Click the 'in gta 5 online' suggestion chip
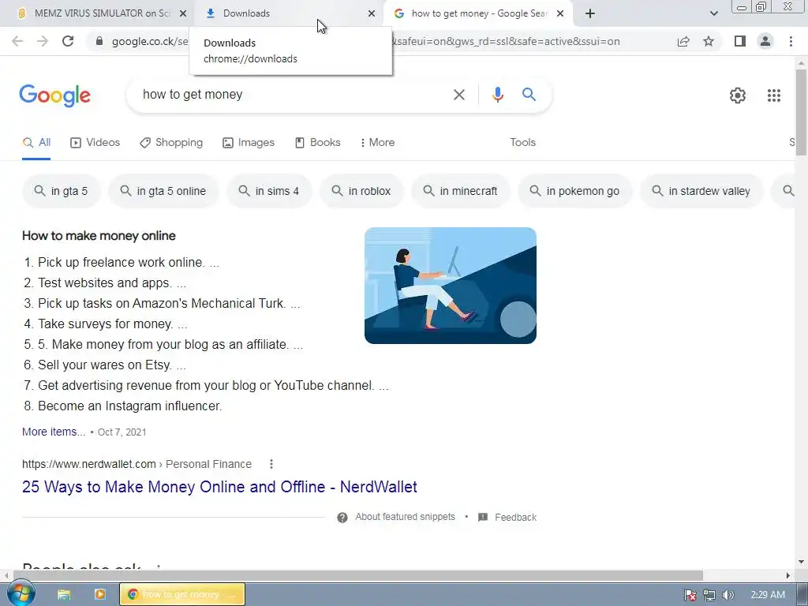Viewport: 808px width, 606px height. (x=163, y=191)
